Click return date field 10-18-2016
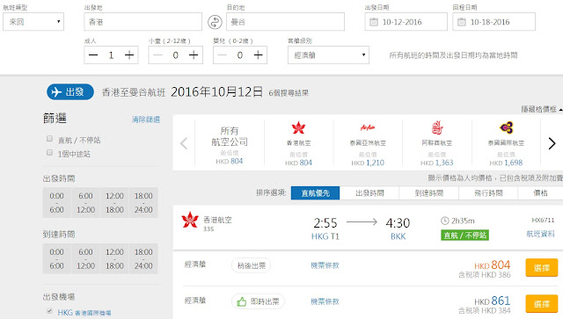 (494, 21)
